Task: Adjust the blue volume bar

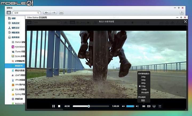Action: (x=130, y=106)
